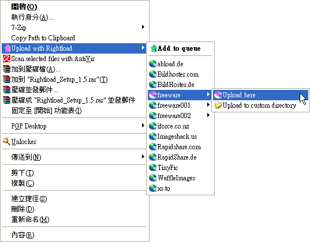Click WinRAR icon beside 壓縮成 "Rightload_Setup_1.5.rar" 並發郵件
310x242 pixels.
6,100
